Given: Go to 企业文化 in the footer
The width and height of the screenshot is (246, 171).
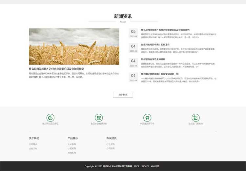Looking at the screenshot, I should 33,148.
